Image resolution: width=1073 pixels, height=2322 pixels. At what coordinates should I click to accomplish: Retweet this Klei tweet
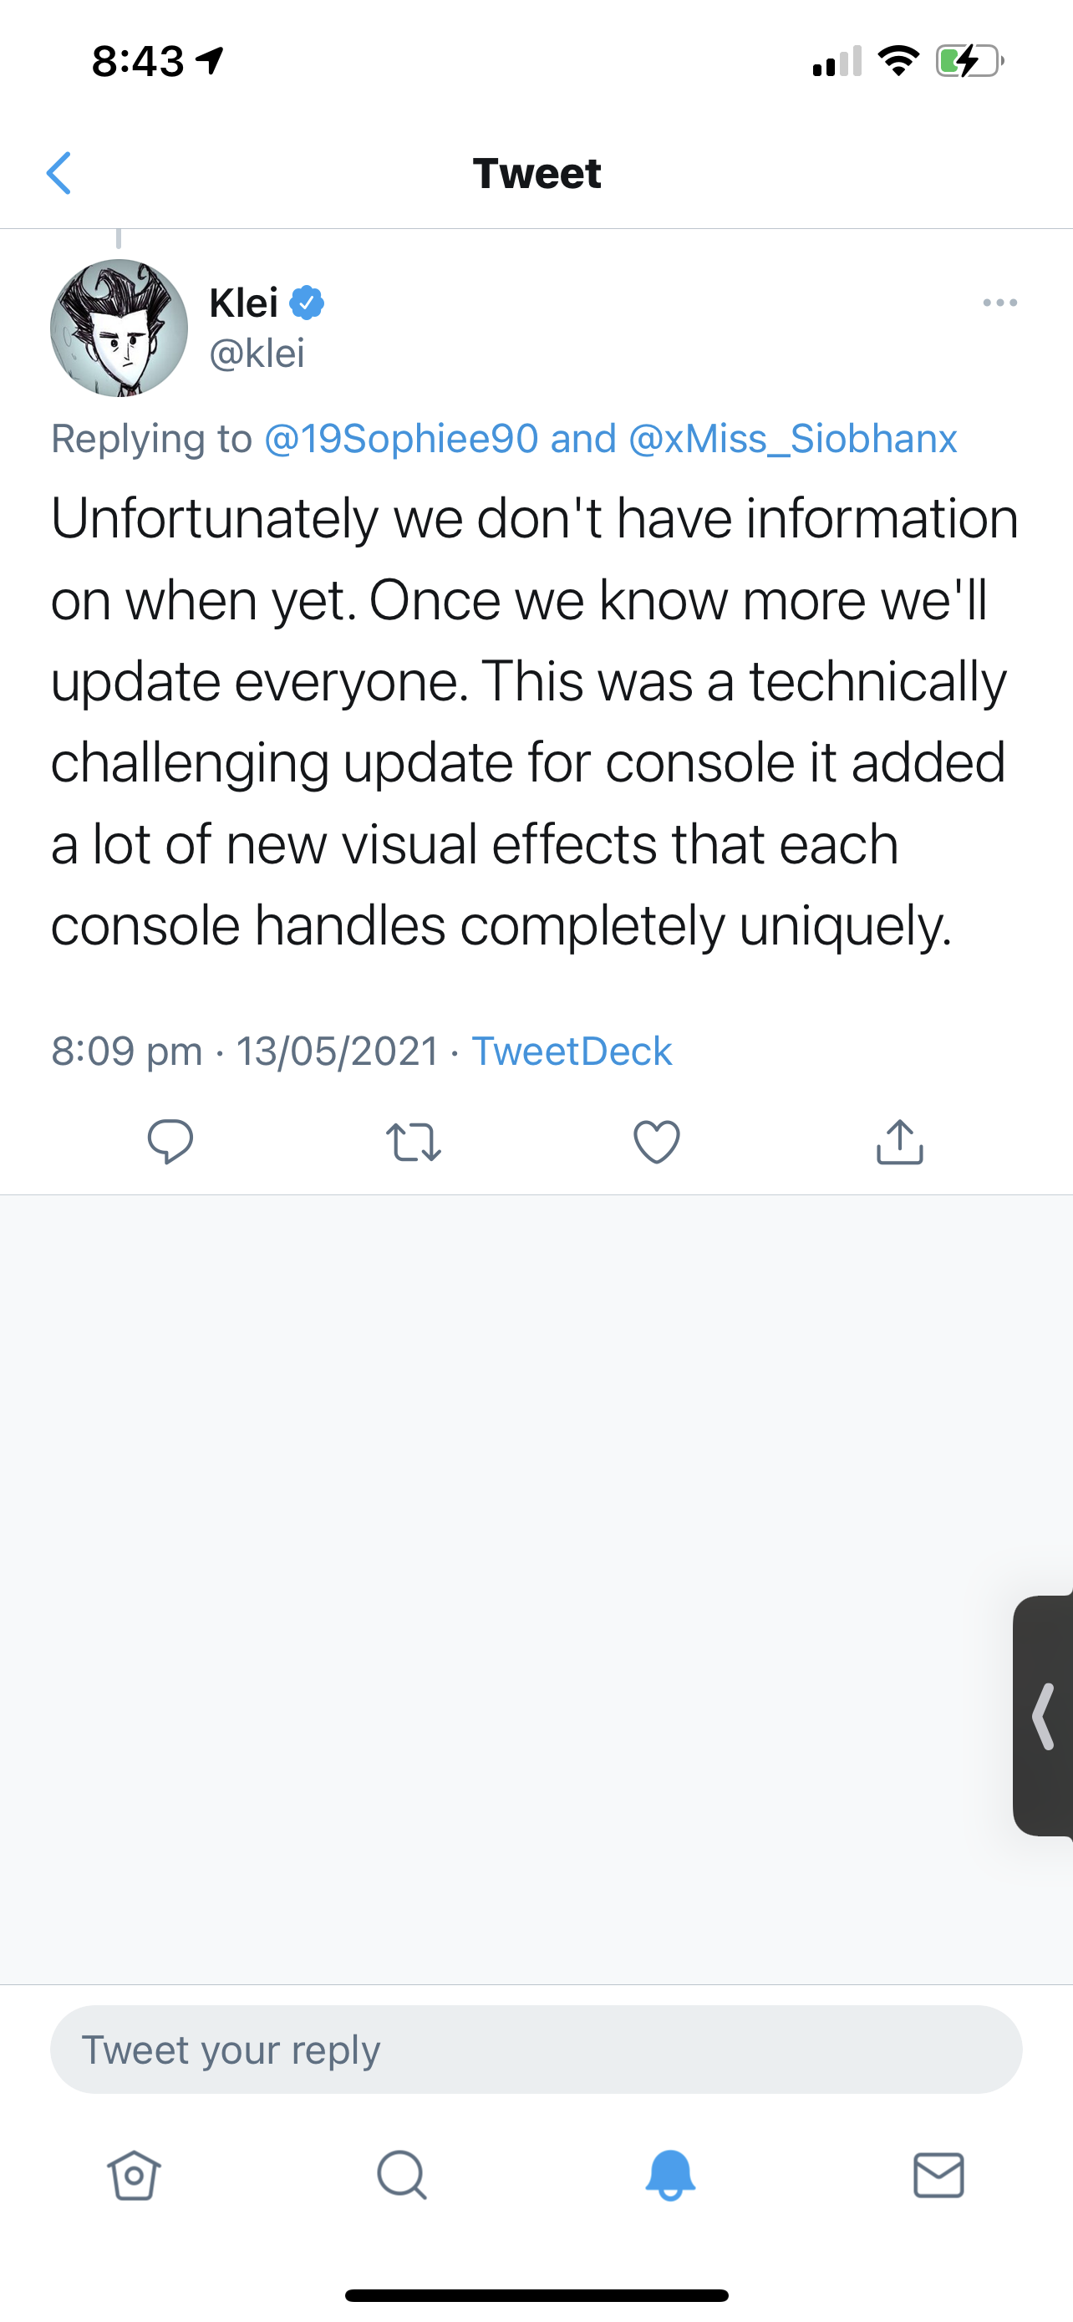[414, 1141]
